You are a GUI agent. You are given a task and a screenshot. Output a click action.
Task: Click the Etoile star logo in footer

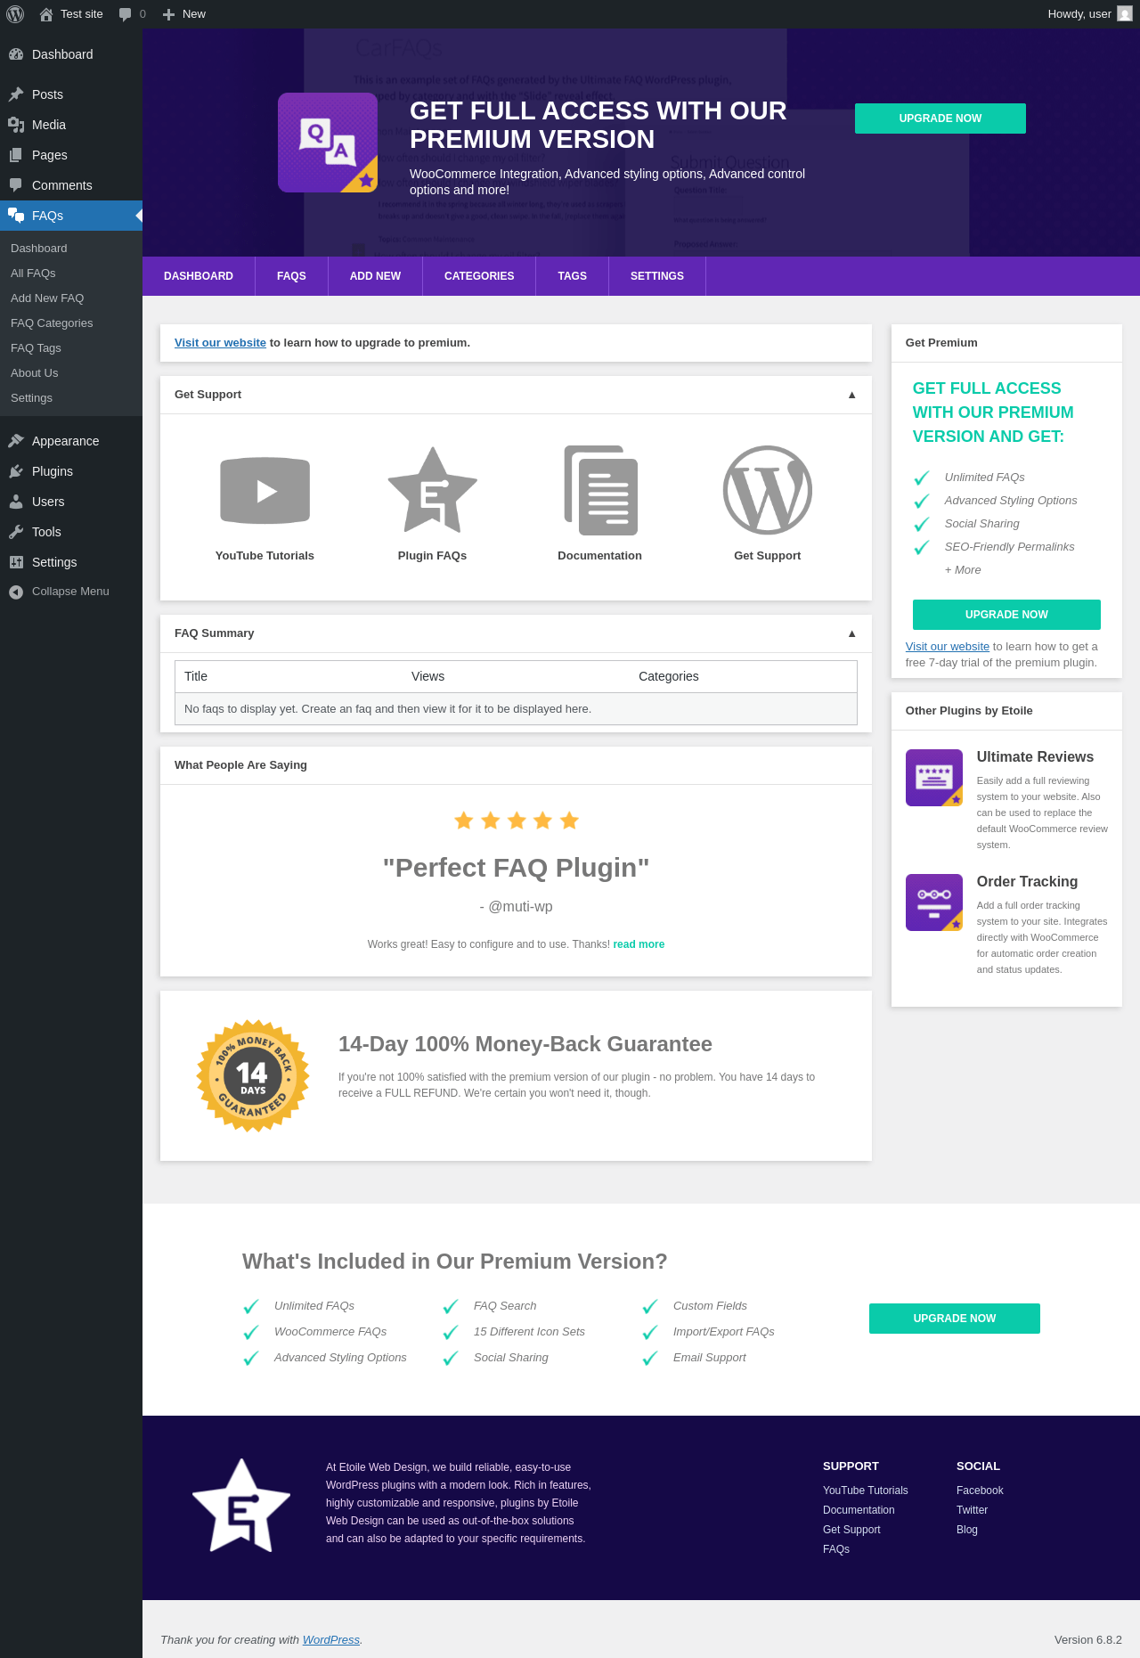tap(241, 1506)
